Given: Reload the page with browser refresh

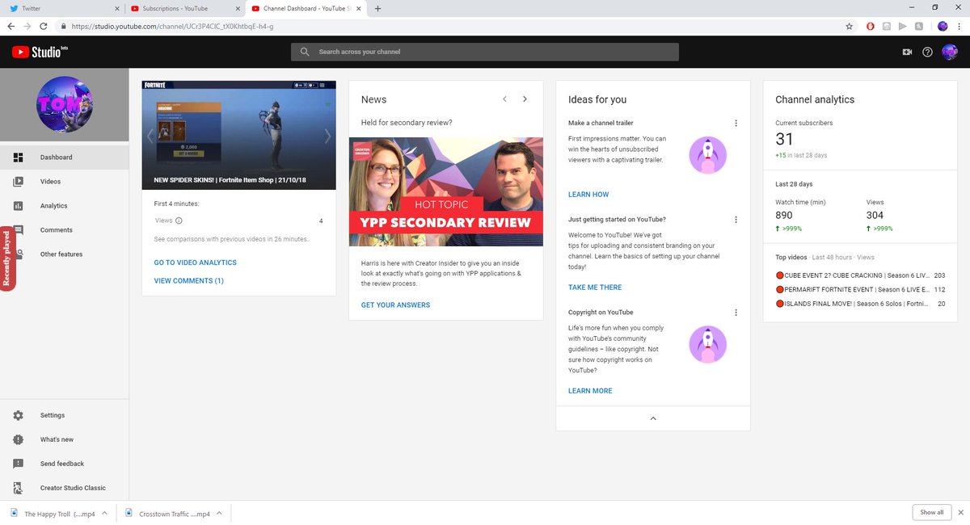Looking at the screenshot, I should [x=45, y=26].
